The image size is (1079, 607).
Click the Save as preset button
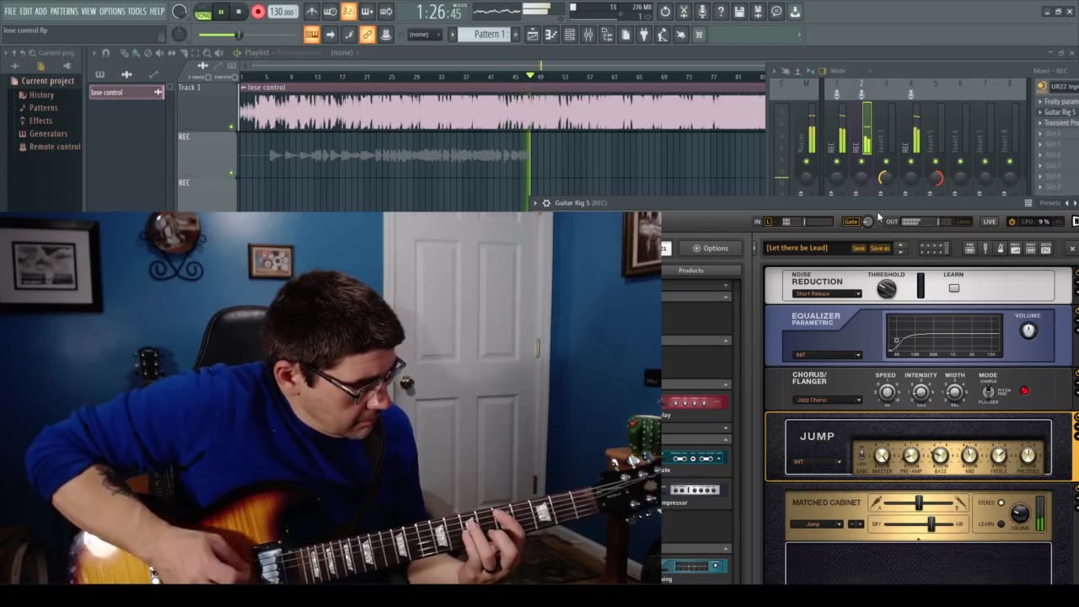pos(879,248)
